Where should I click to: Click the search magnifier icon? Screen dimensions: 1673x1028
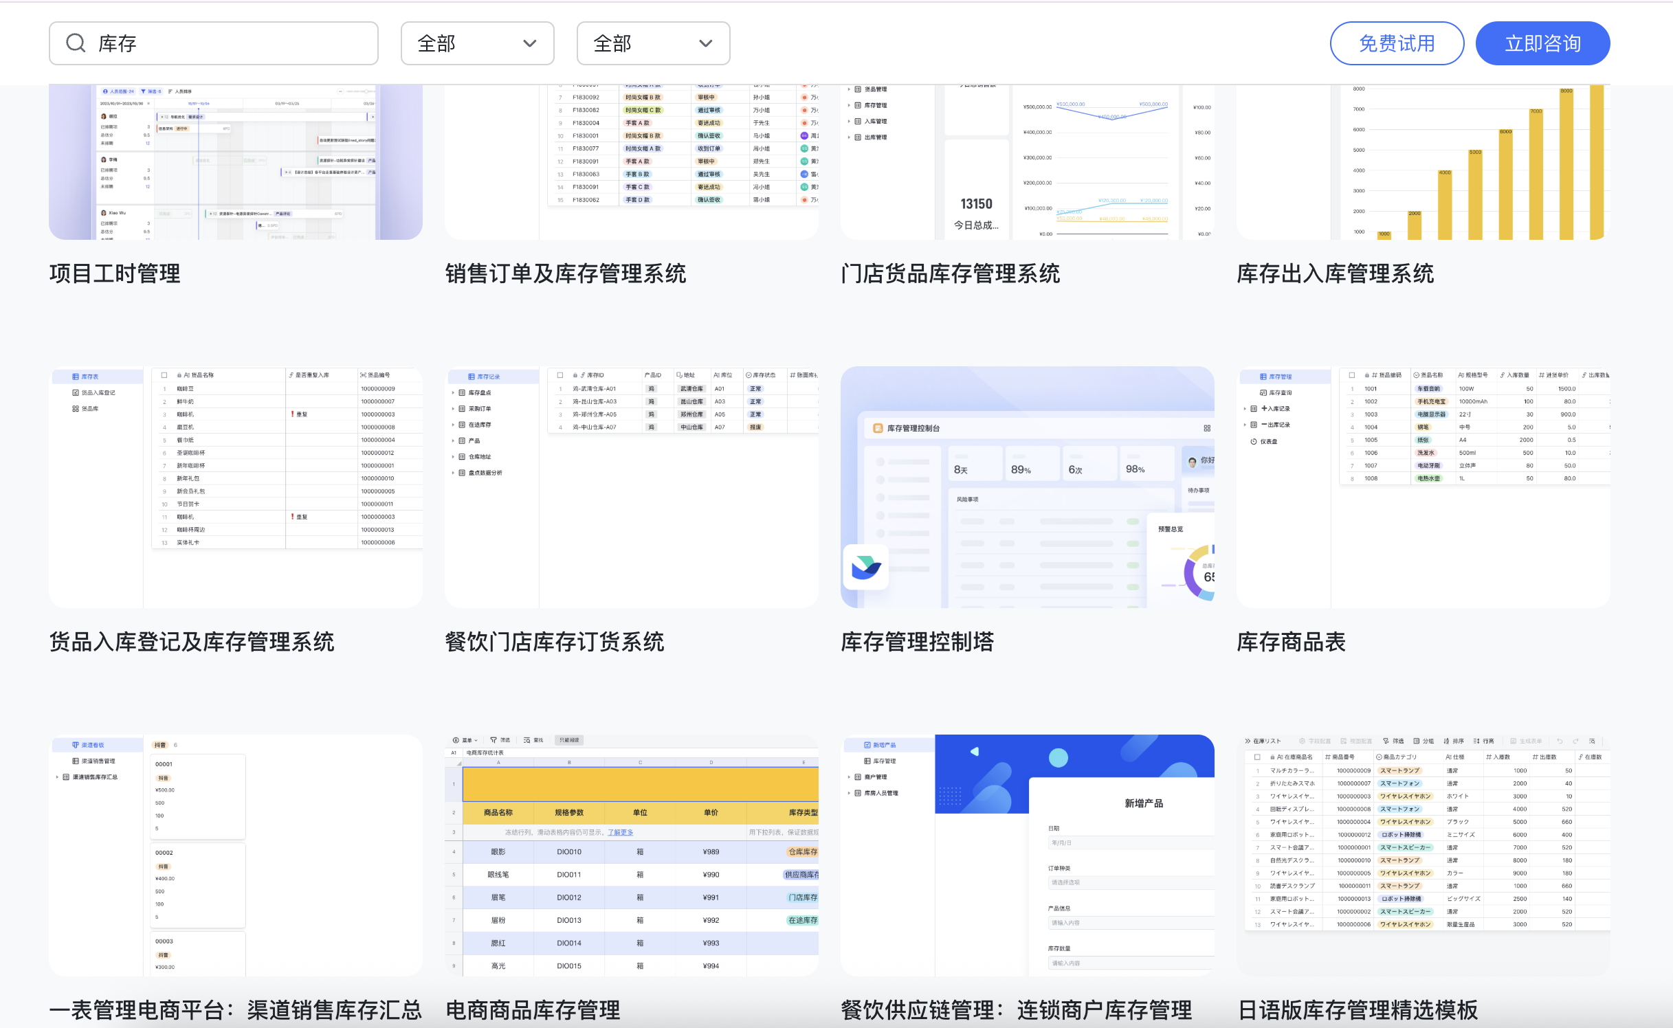point(76,43)
